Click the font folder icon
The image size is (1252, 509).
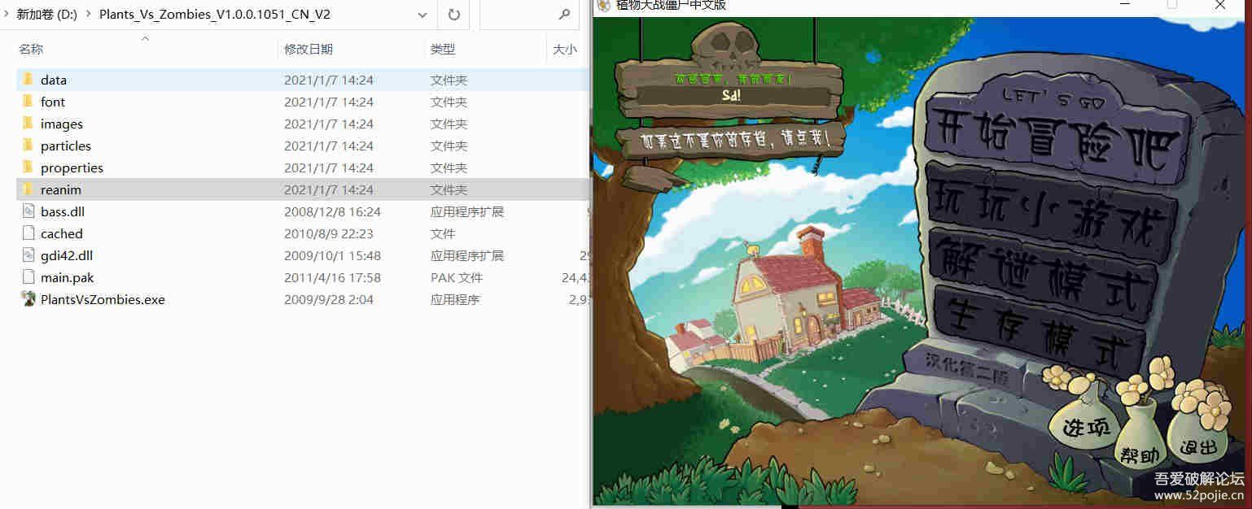28,102
